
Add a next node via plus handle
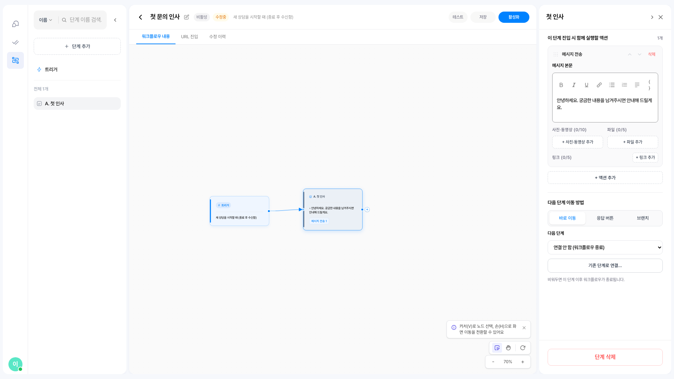367,210
